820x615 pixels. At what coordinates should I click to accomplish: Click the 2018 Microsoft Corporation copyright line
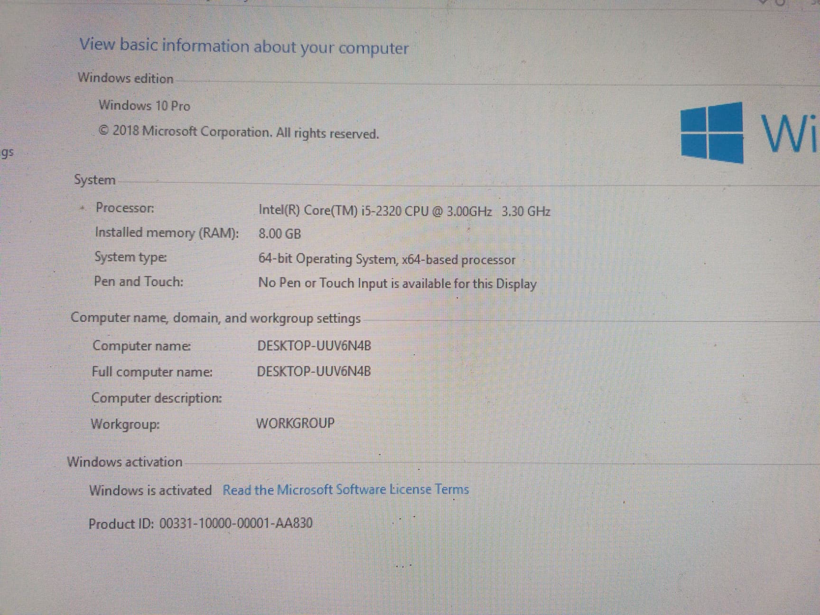click(x=239, y=132)
